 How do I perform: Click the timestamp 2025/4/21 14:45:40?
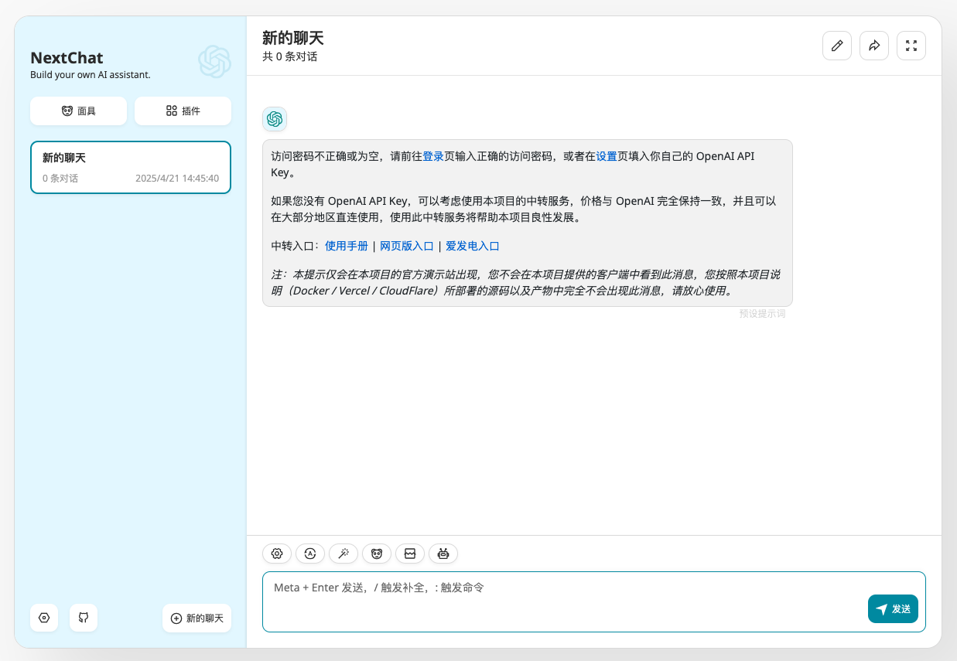tap(177, 179)
